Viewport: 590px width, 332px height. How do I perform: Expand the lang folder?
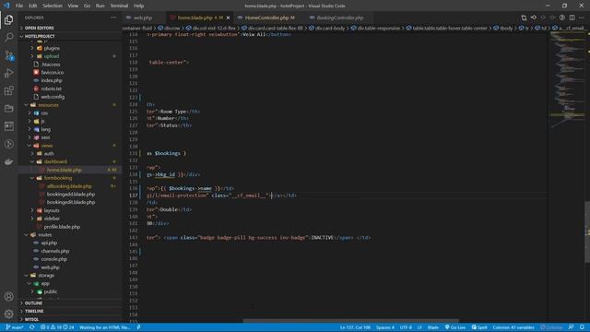coord(45,129)
